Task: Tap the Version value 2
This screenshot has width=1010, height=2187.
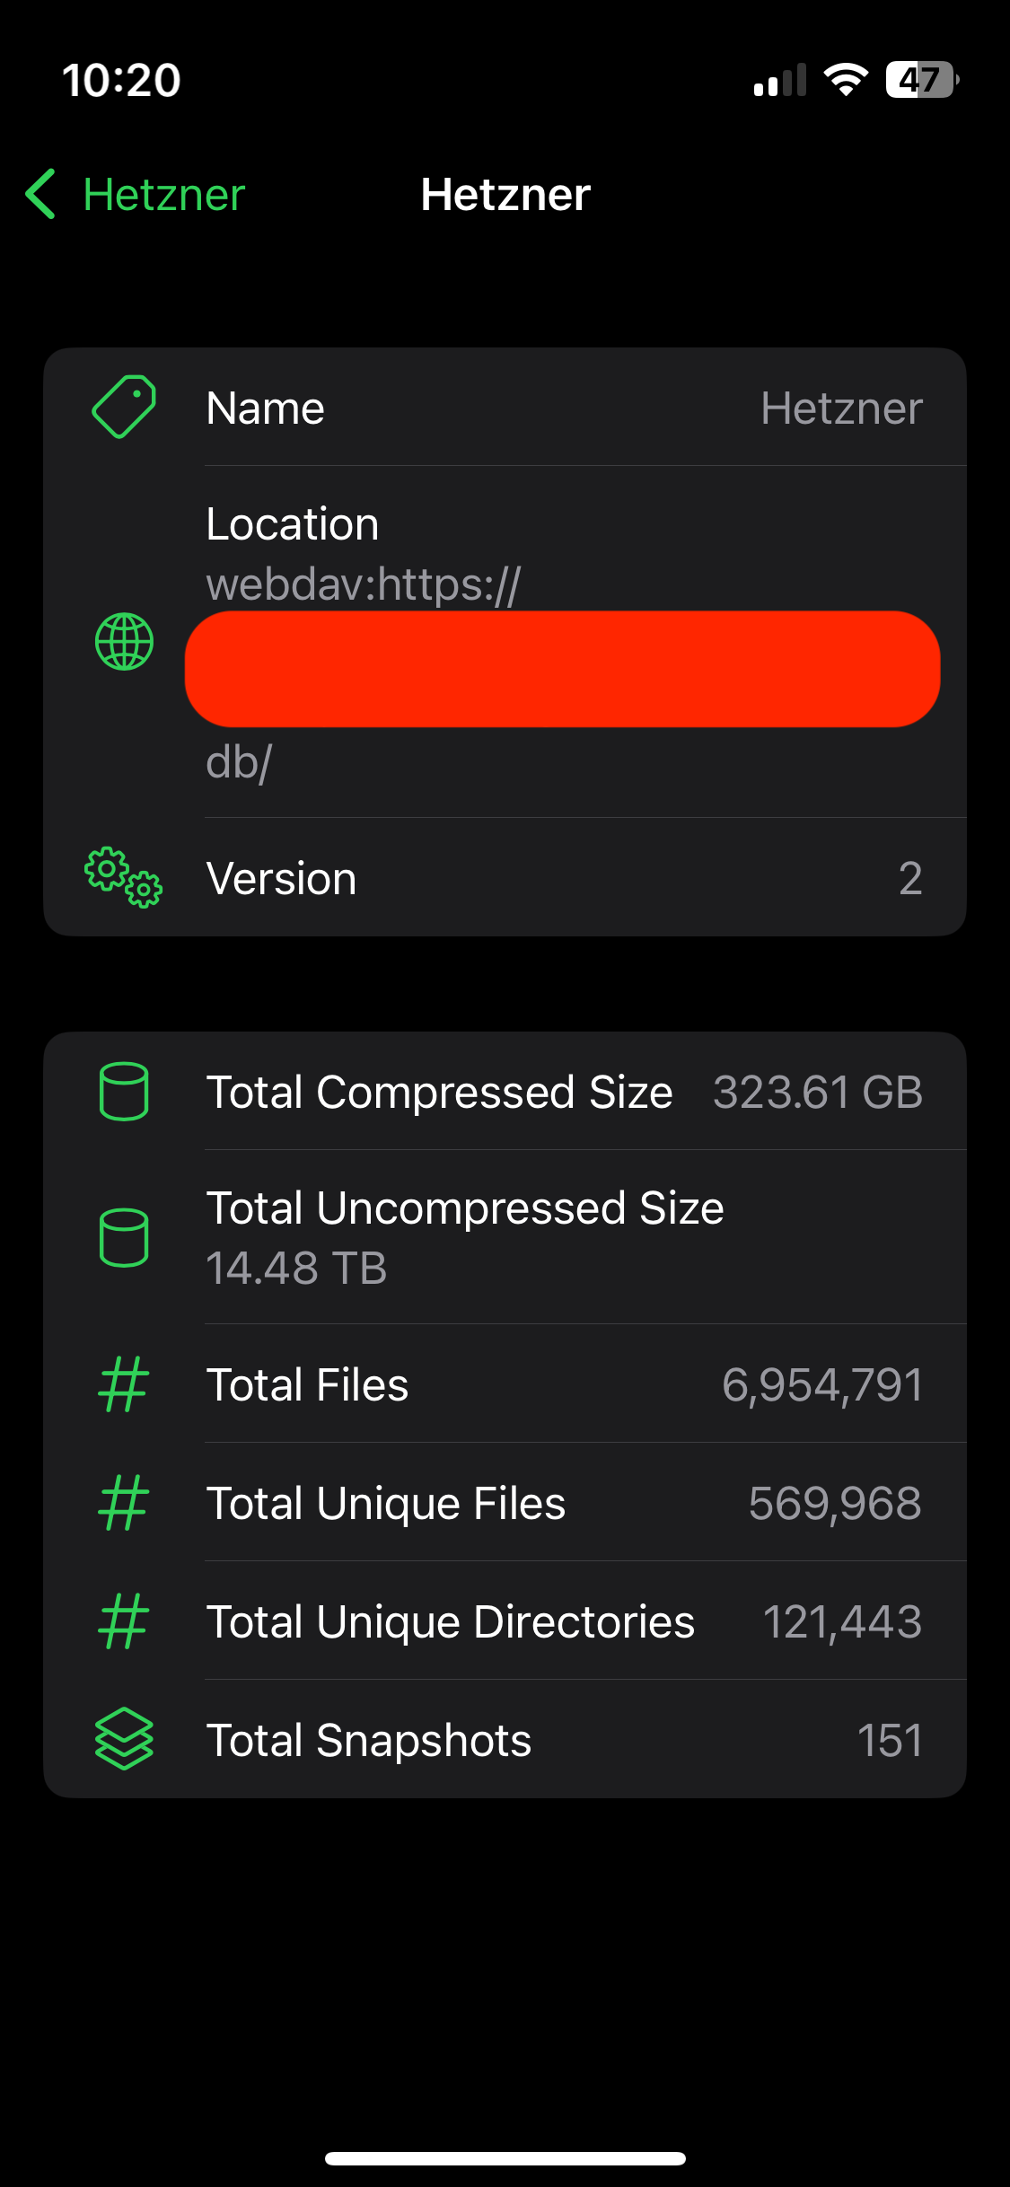Action: pyautogui.click(x=909, y=878)
